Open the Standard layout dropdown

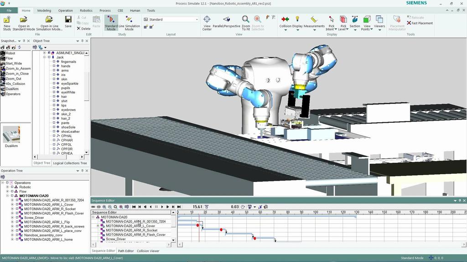pos(197,20)
